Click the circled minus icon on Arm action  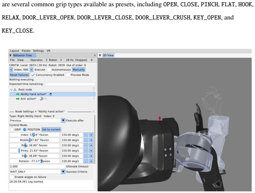(46, 99)
